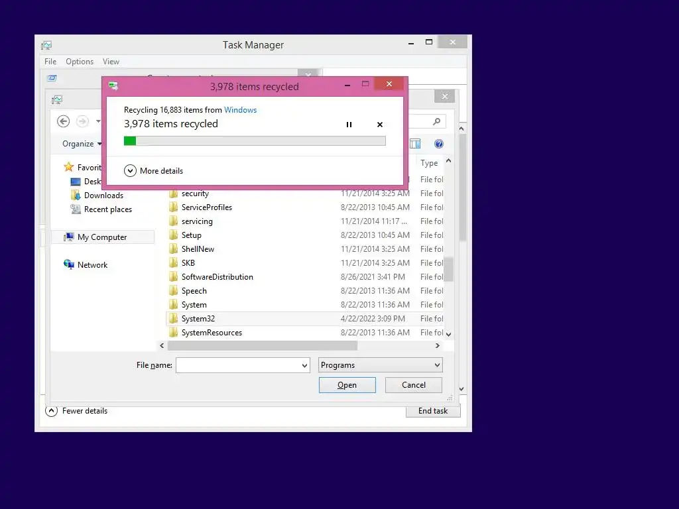
Task: Pause the recycling operation
Action: (x=349, y=125)
